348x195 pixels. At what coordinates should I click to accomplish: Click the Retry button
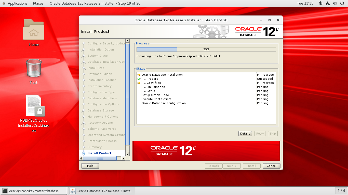click(260, 134)
